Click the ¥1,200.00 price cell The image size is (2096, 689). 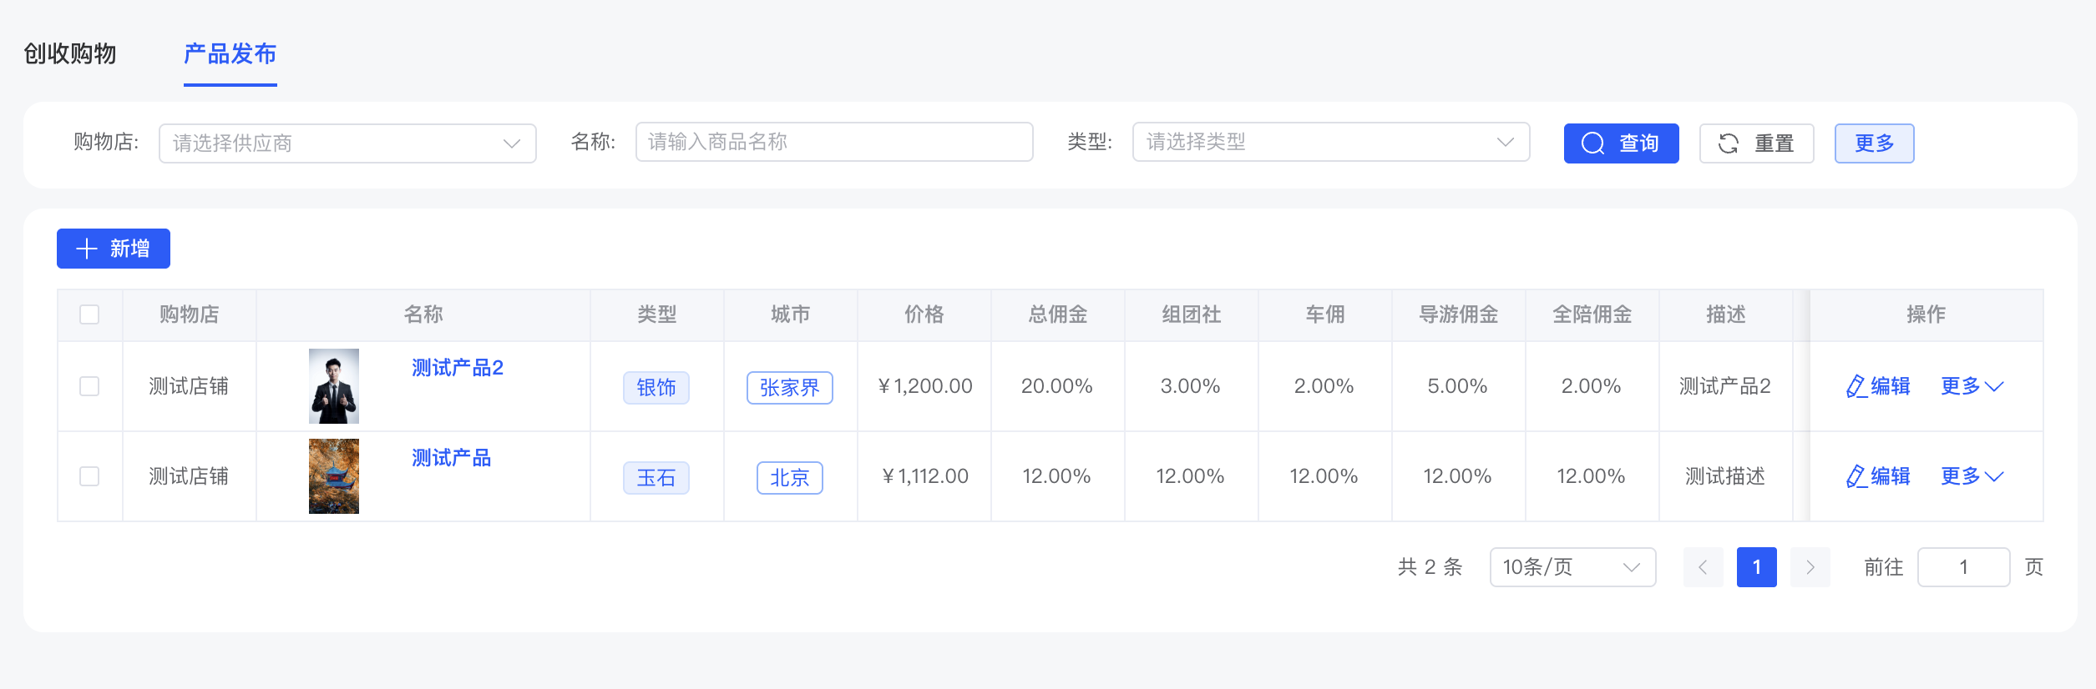pyautogui.click(x=924, y=386)
